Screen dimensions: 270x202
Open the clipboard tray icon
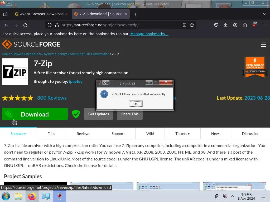(x=217, y=196)
